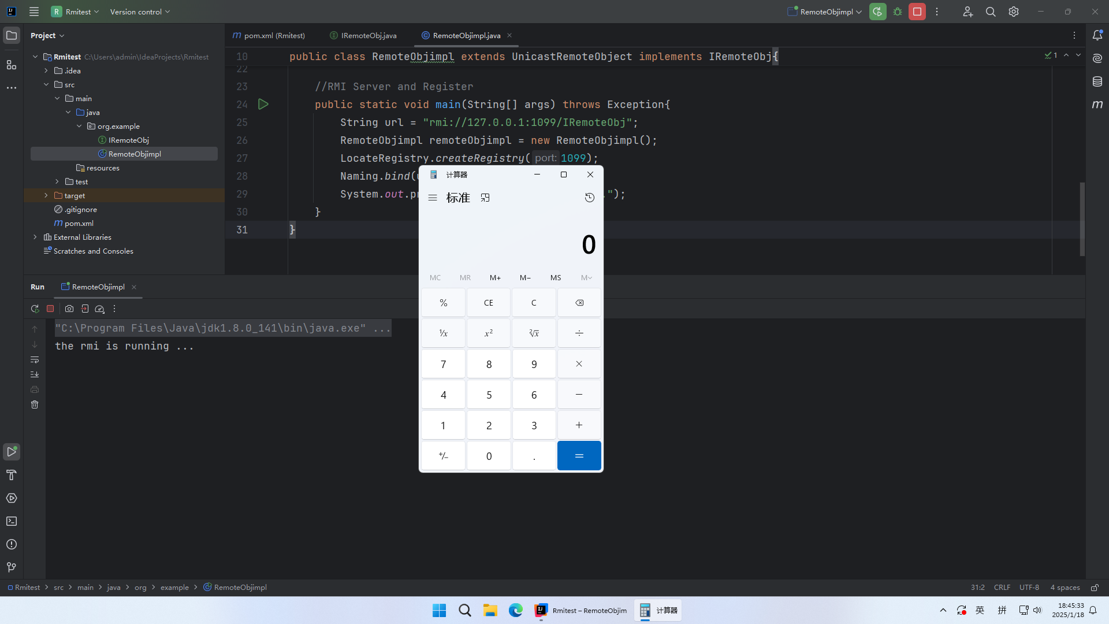The height and width of the screenshot is (624, 1109).
Task: Open the Problems tool window icon
Action: point(12,544)
